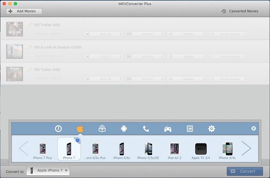
Task: Open All Audio dropdown for last trailer
Action: coord(186,79)
